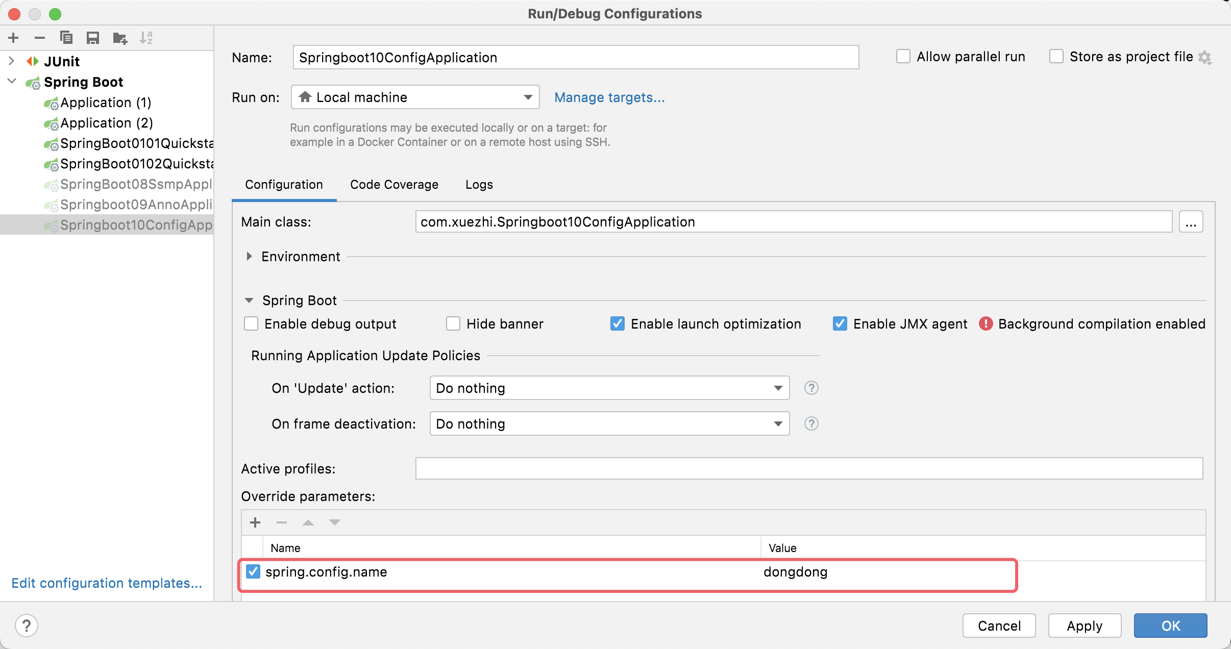This screenshot has width=1231, height=649.
Task: Disable Enable launch optimization checkbox
Action: (618, 323)
